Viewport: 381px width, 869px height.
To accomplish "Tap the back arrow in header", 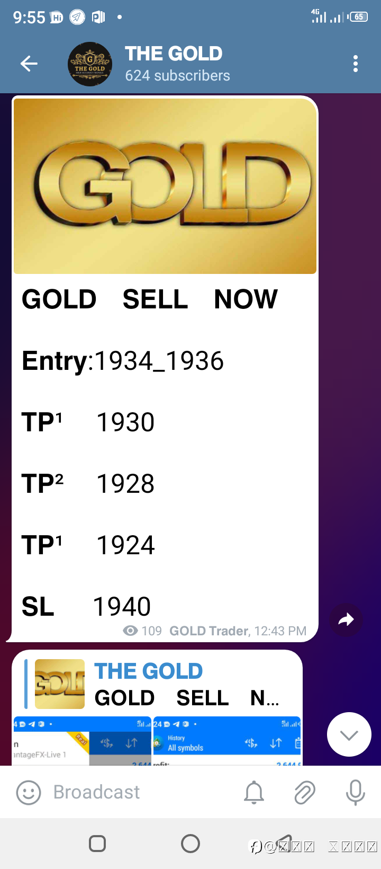I will (29, 64).
